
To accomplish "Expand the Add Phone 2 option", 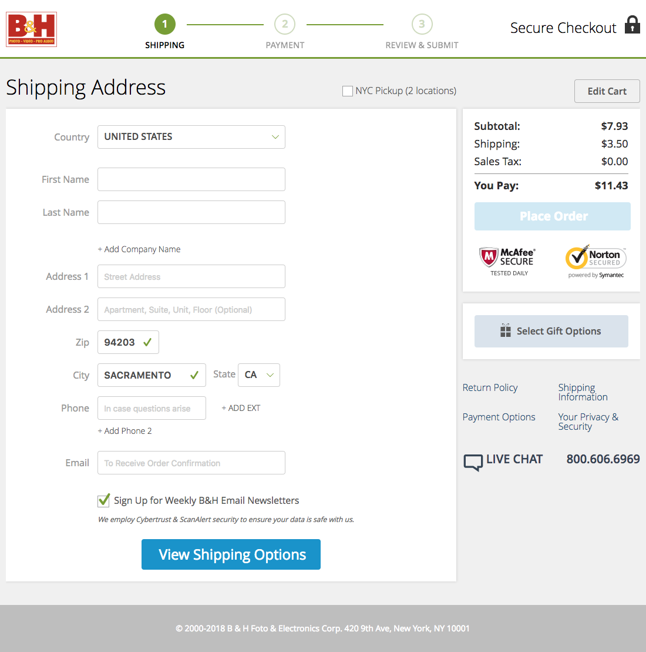I will (x=125, y=430).
